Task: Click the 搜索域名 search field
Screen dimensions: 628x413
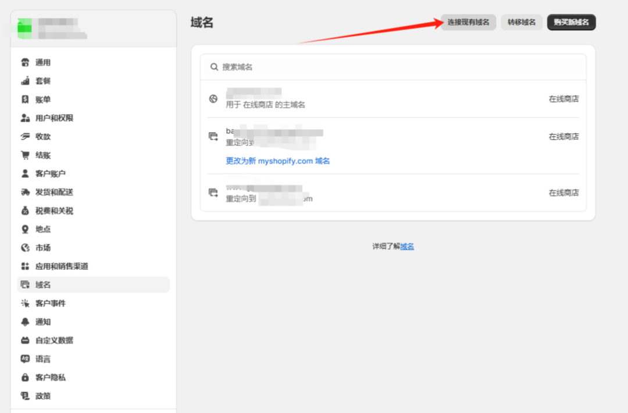Action: [x=392, y=67]
